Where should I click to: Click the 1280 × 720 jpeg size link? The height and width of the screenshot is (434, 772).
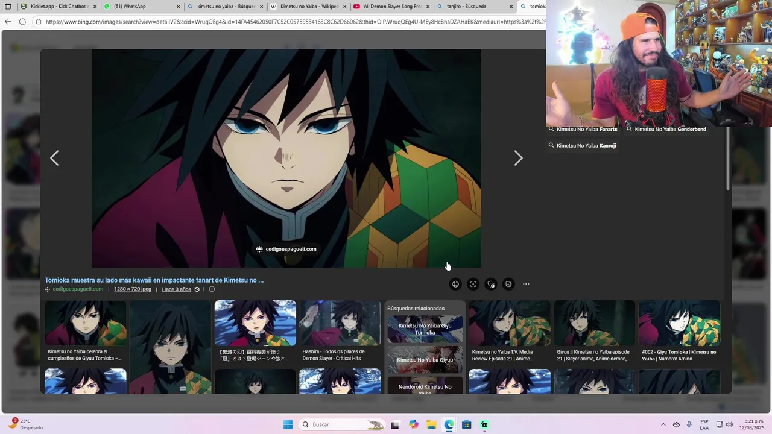pyautogui.click(x=133, y=289)
